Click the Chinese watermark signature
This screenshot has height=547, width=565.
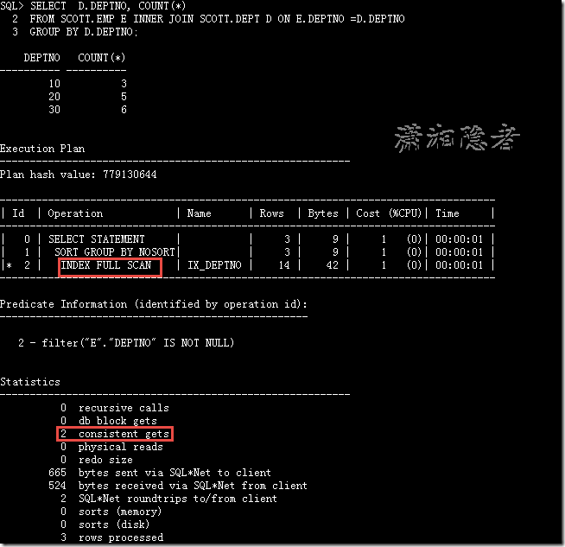pyautogui.click(x=457, y=137)
